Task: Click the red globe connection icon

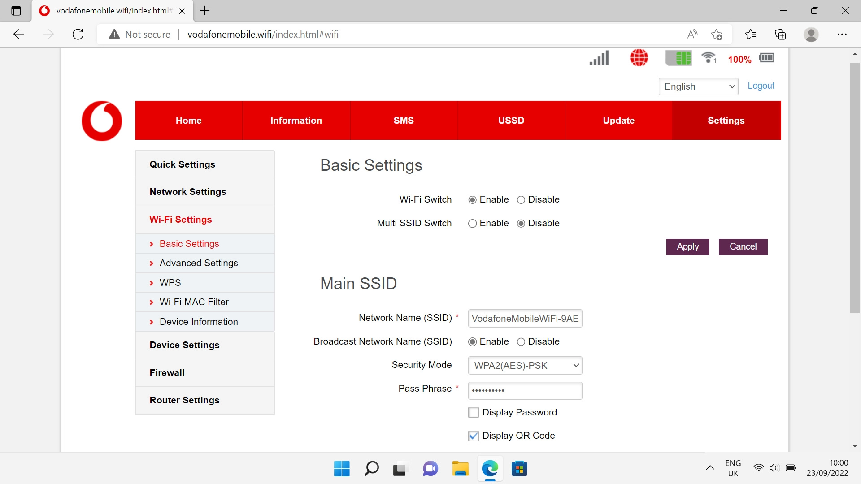Action: (x=639, y=58)
